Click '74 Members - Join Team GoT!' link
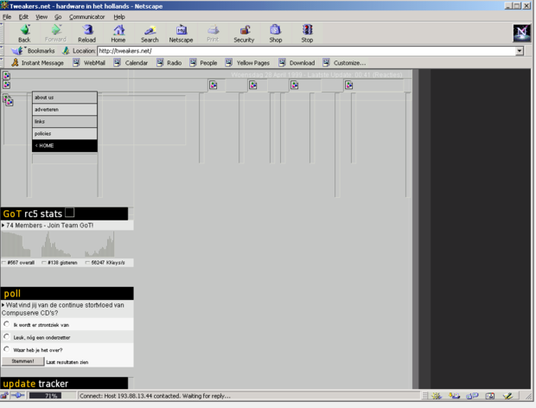536x408 pixels. tap(49, 226)
